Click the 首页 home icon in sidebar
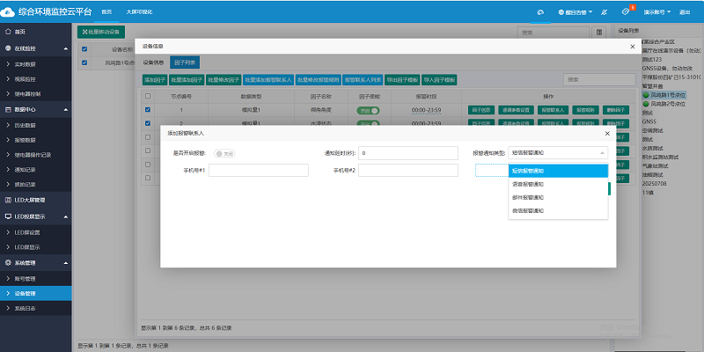This screenshot has width=704, height=352. 8,32
